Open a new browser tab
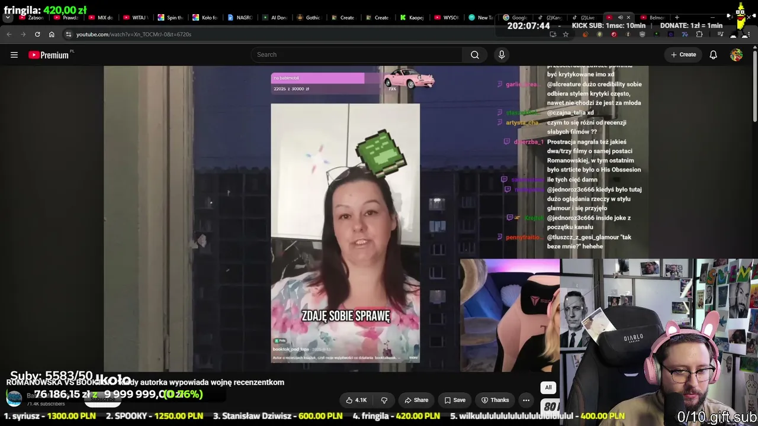The width and height of the screenshot is (758, 426). click(677, 18)
